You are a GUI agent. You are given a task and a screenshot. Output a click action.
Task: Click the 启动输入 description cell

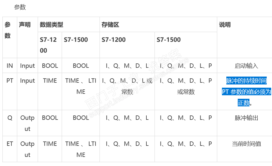pyautogui.click(x=246, y=66)
